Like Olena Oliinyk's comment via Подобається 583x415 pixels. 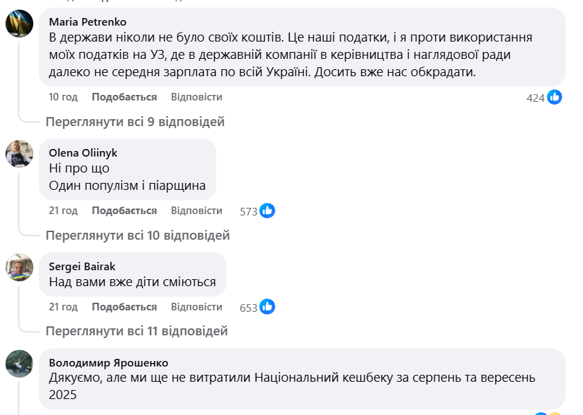124,211
